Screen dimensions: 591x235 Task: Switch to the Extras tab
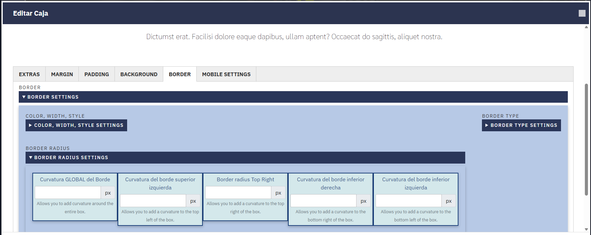(29, 74)
